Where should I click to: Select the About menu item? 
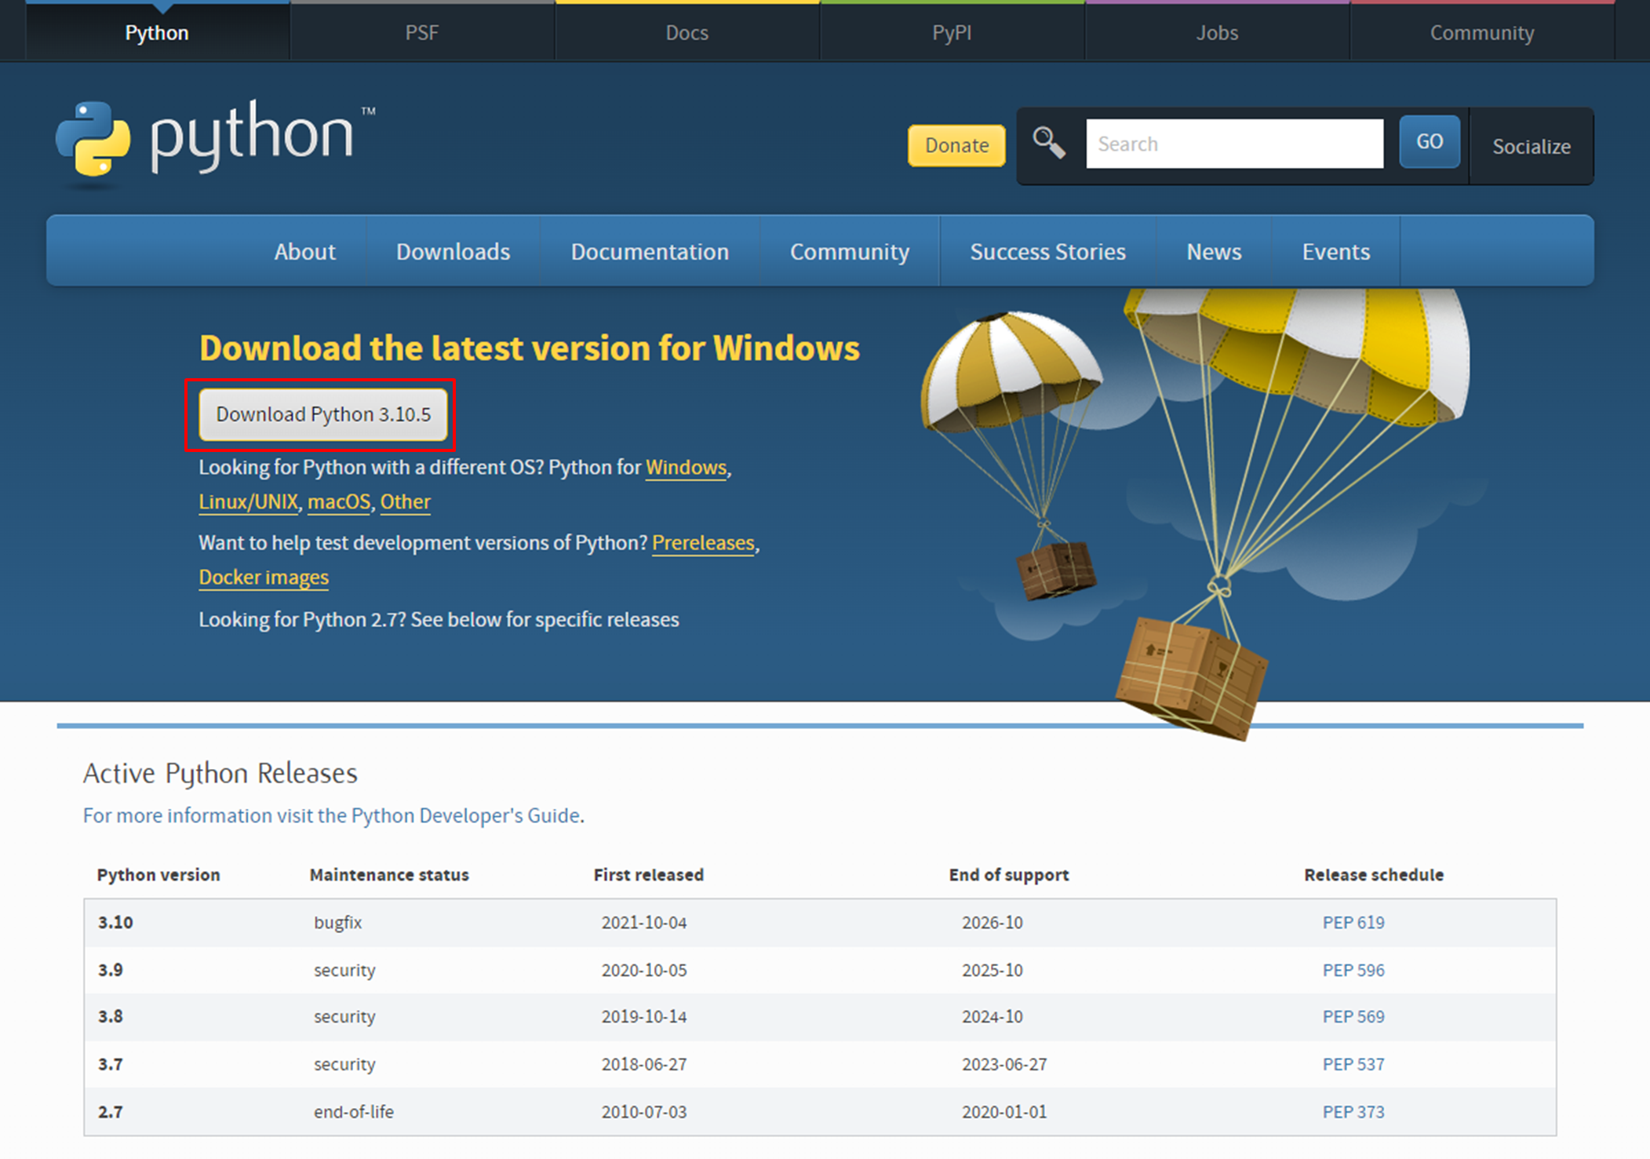point(304,252)
